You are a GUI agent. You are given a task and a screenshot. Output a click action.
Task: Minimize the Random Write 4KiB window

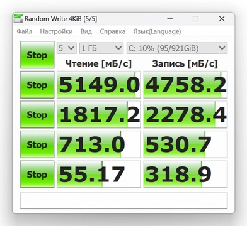[170, 19]
